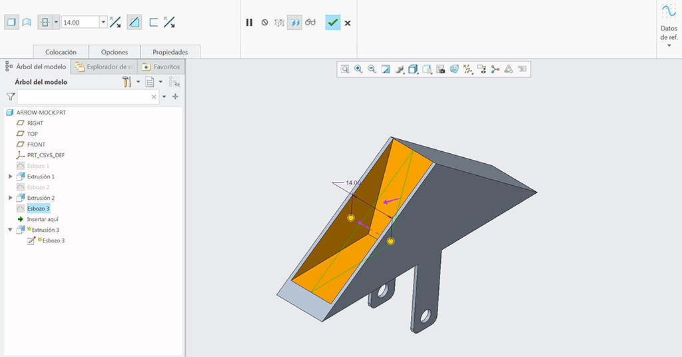Open the saved orientations icon
This screenshot has height=357, width=682.
pos(427,69)
